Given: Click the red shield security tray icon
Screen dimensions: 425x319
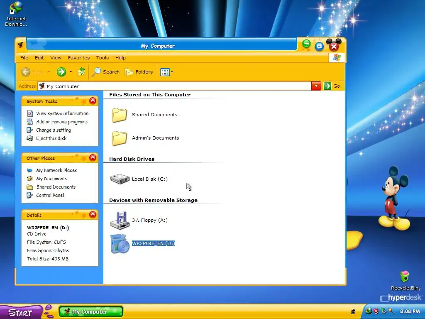Looking at the screenshot, I should pyautogui.click(x=376, y=311).
